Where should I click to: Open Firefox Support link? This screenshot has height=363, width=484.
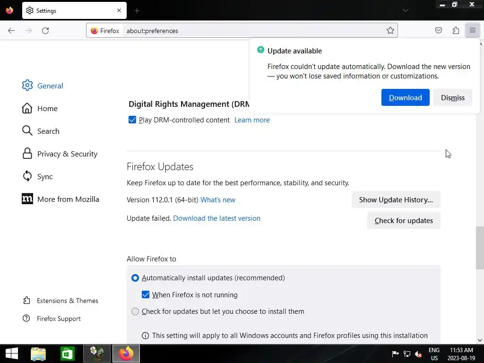59,319
